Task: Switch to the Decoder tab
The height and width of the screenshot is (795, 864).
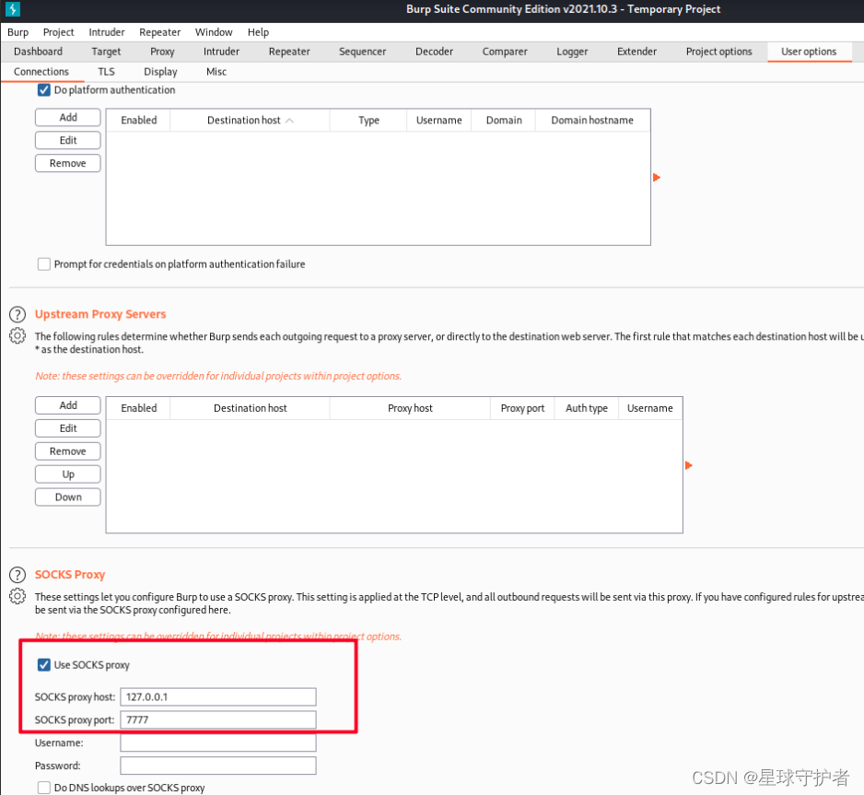Action: click(x=434, y=52)
